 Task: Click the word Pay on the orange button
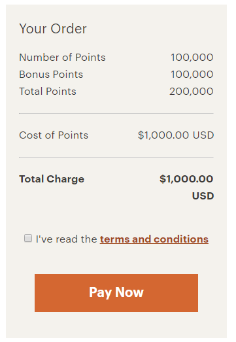pos(100,293)
